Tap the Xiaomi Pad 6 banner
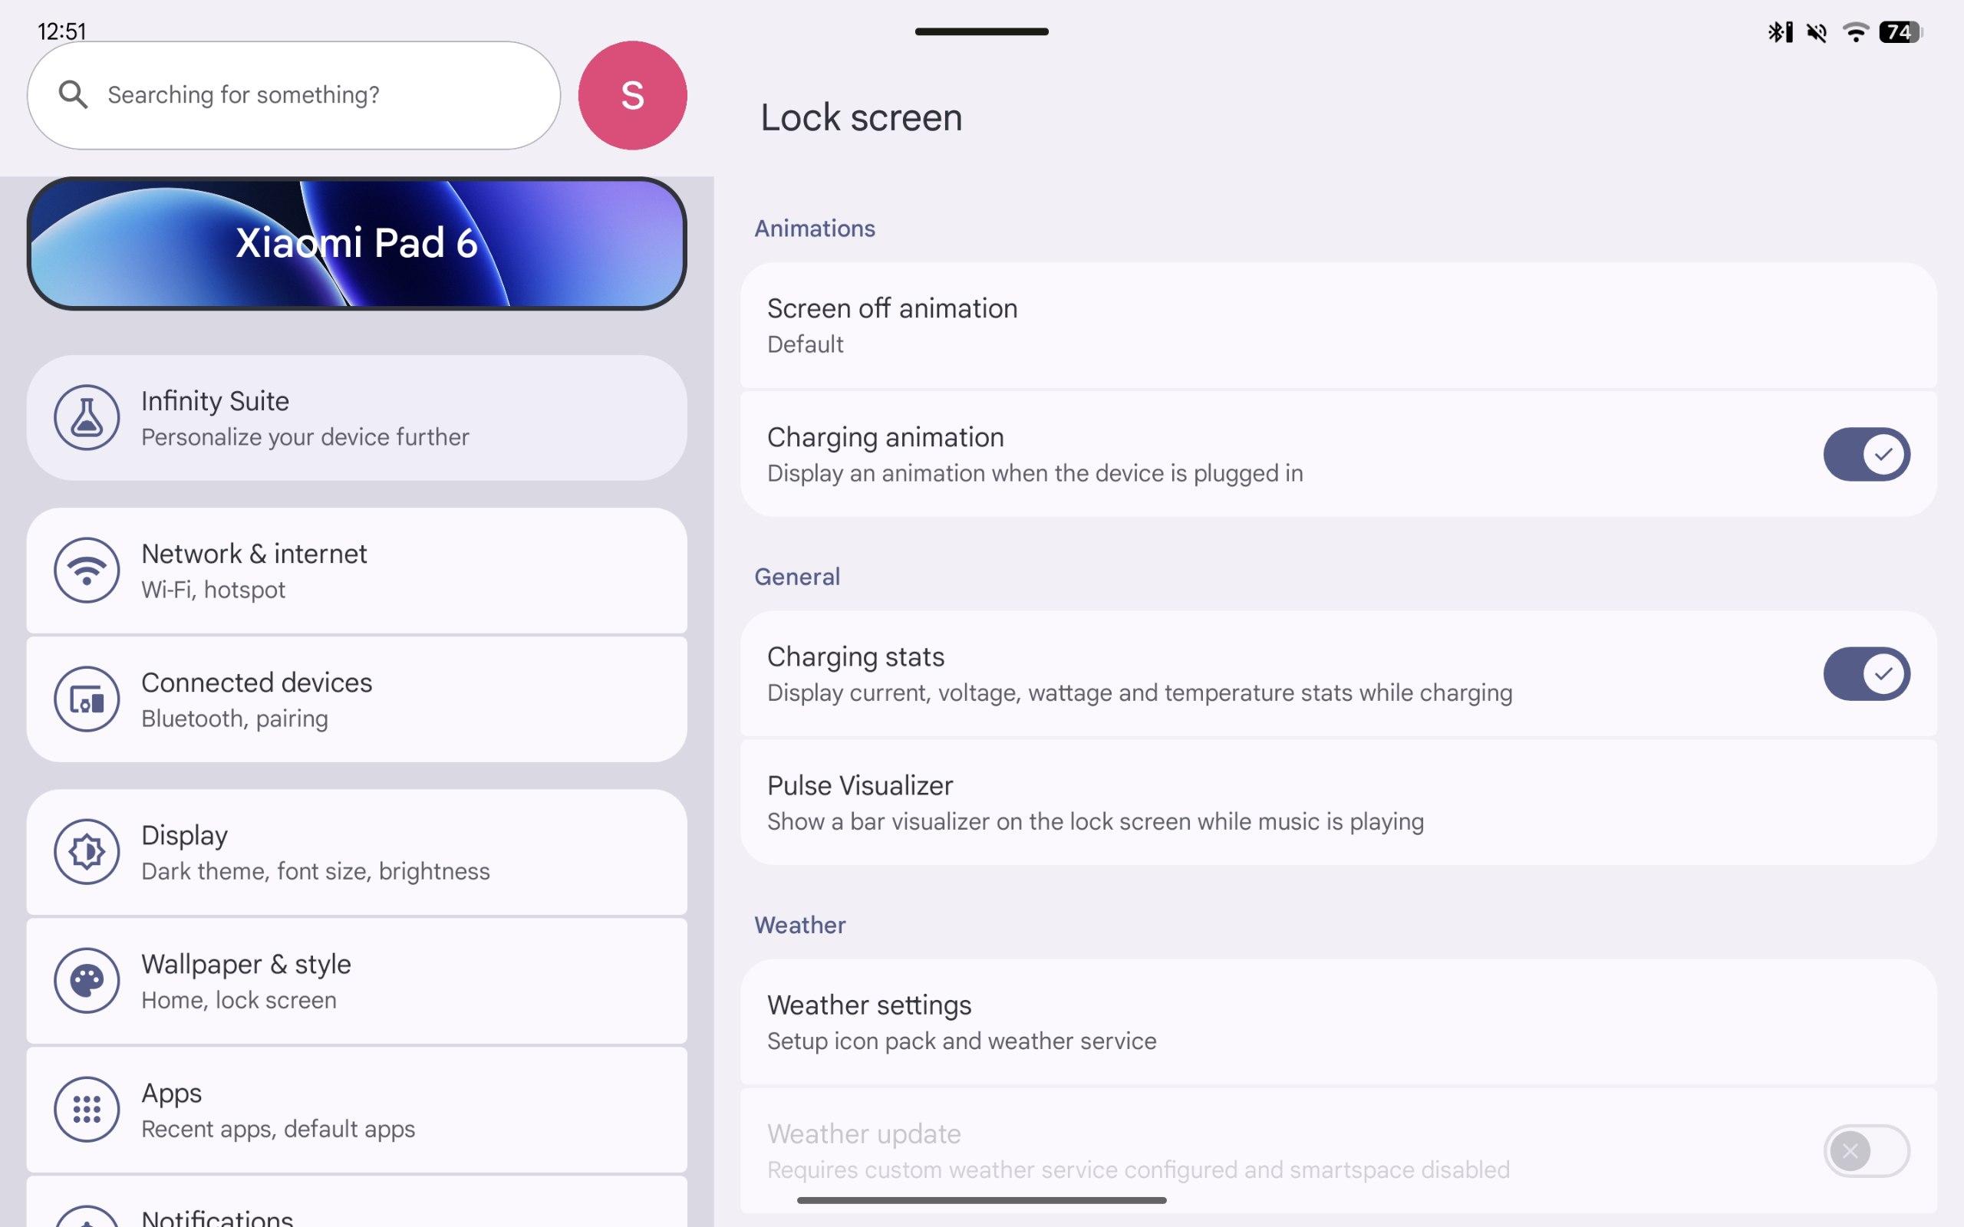The image size is (1964, 1227). click(356, 243)
